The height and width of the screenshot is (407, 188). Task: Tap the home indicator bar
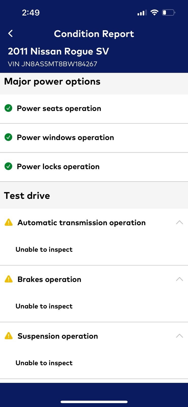94,402
